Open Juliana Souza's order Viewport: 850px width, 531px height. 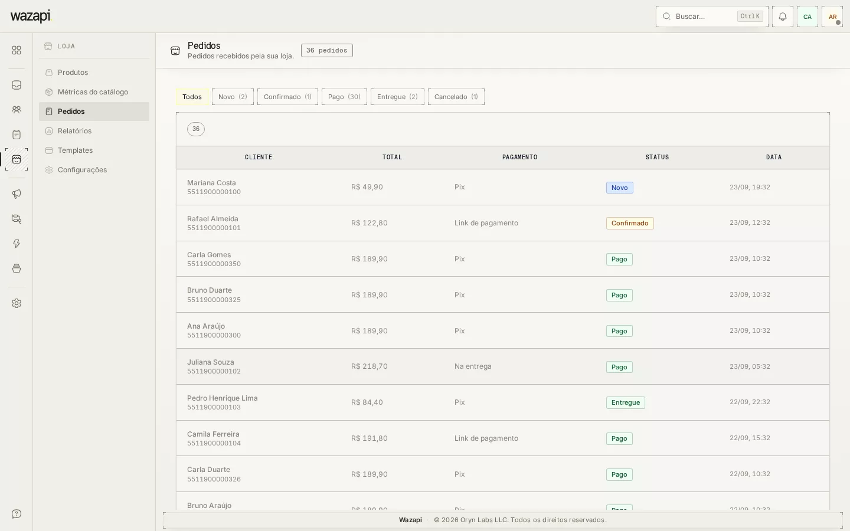503,366
